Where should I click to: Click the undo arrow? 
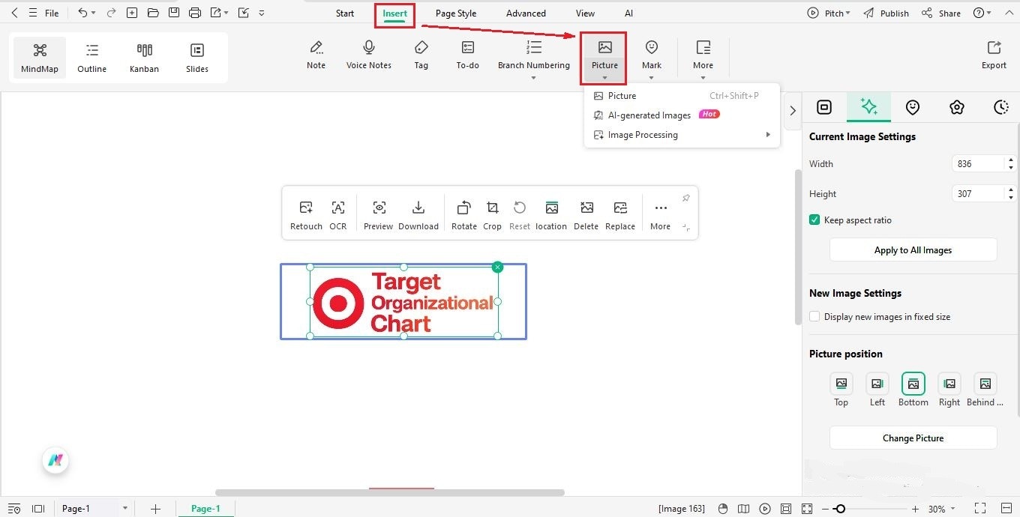point(82,13)
